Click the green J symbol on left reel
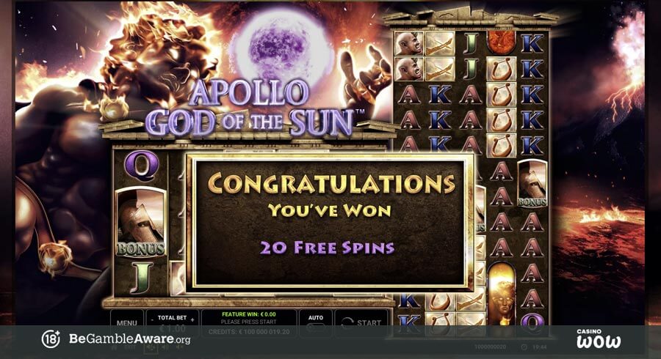 (x=141, y=278)
